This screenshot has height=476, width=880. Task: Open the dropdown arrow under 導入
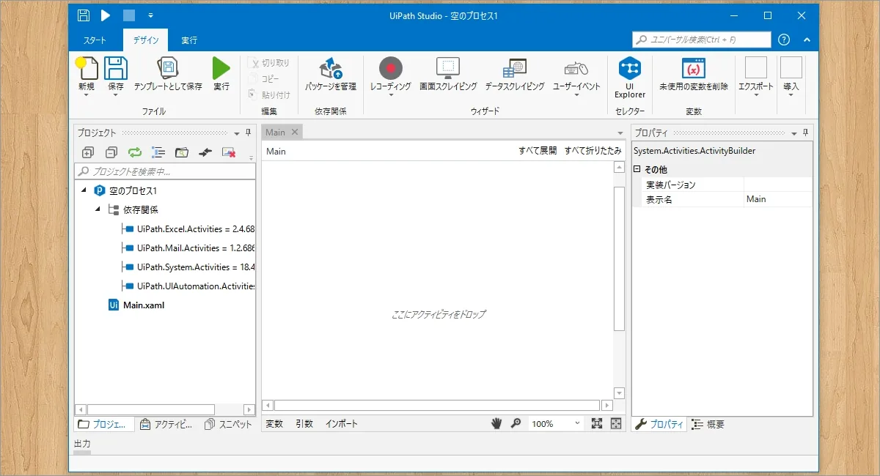tap(791, 95)
